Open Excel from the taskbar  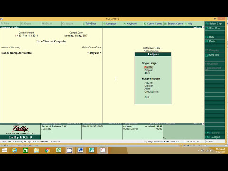pos(58,150)
